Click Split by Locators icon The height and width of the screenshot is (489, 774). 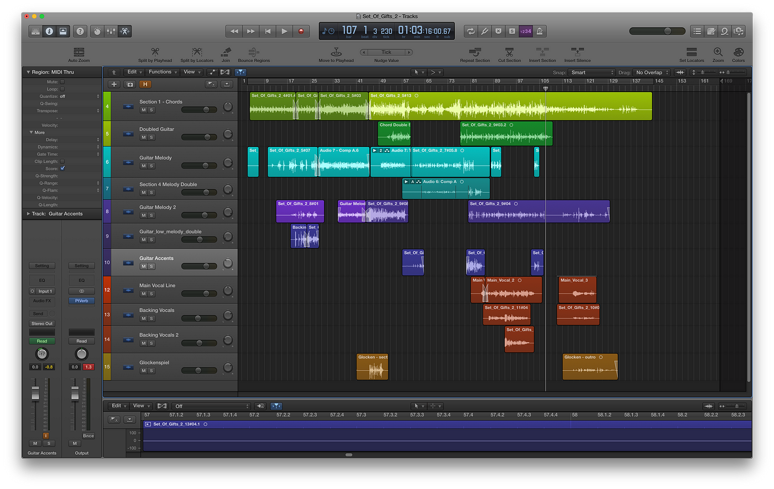click(x=197, y=52)
